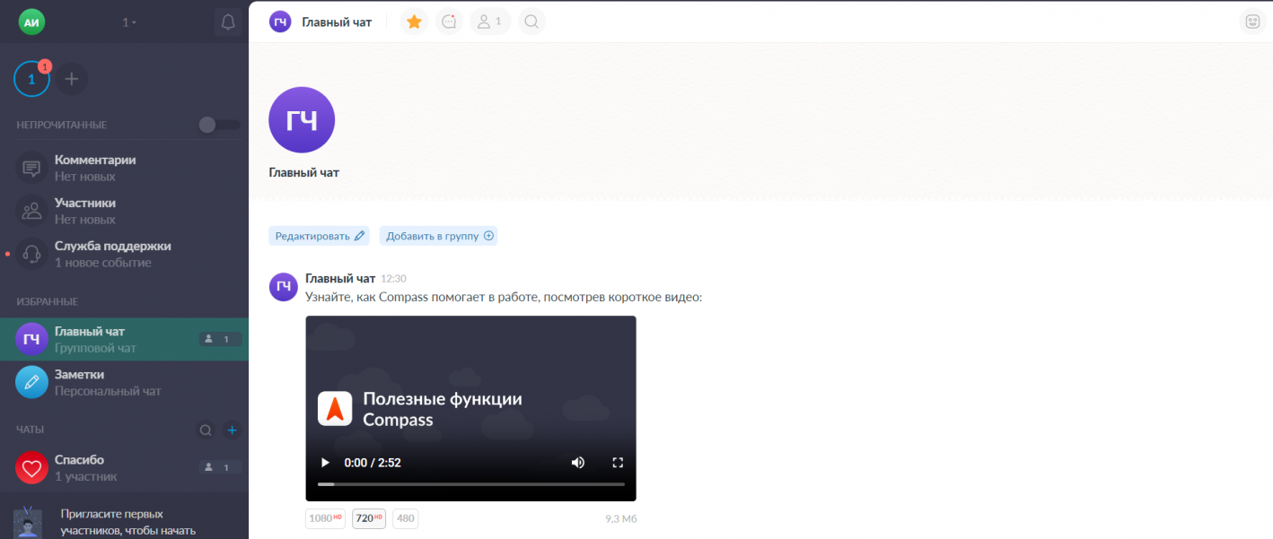Mute the video volume
Viewport: 1273px width, 539px height.
[x=577, y=463]
